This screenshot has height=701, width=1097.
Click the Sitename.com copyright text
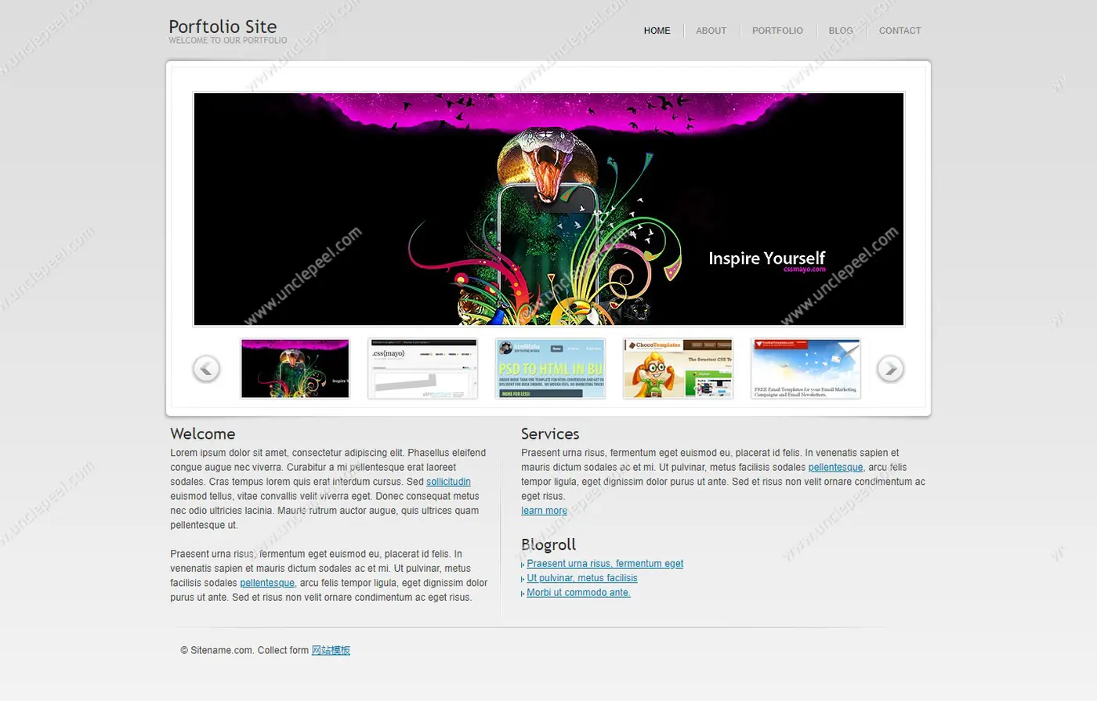point(244,650)
